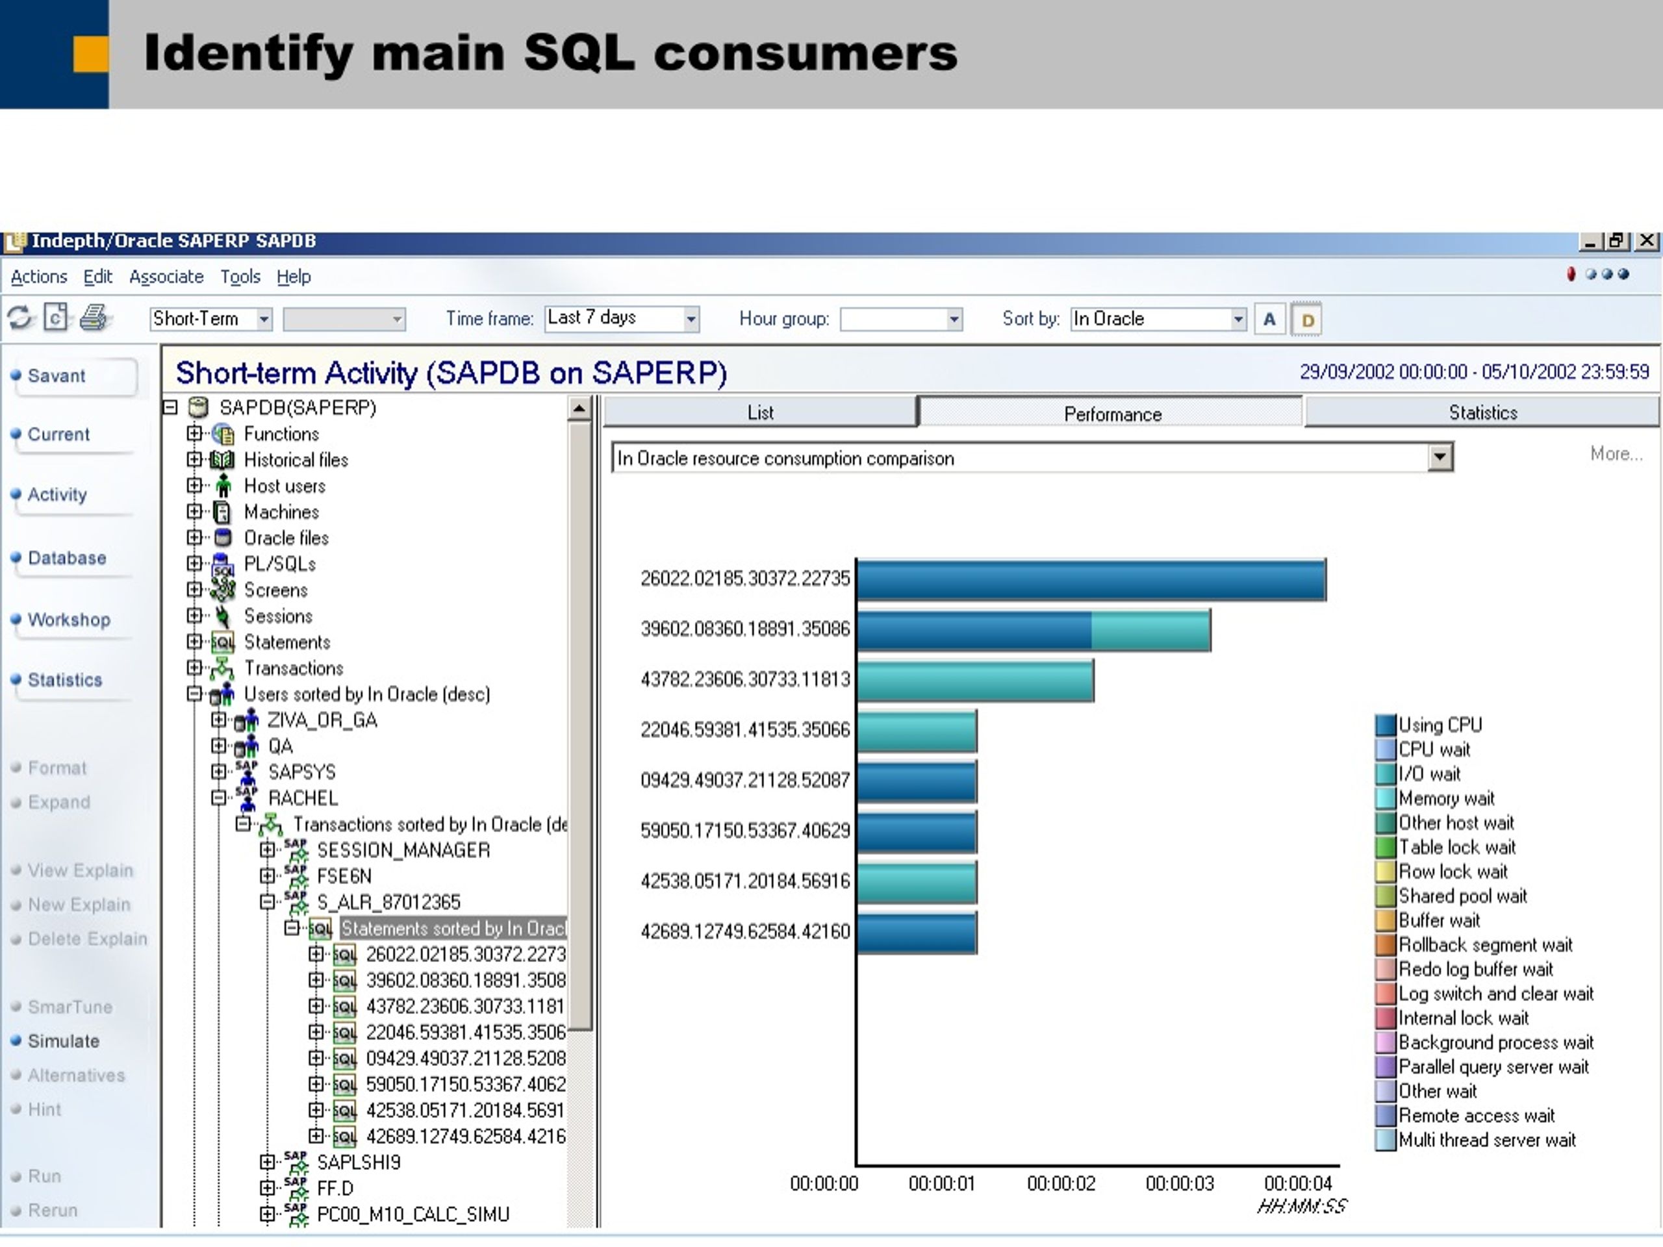Click the PL/SQLs node icon

pyautogui.click(x=223, y=564)
